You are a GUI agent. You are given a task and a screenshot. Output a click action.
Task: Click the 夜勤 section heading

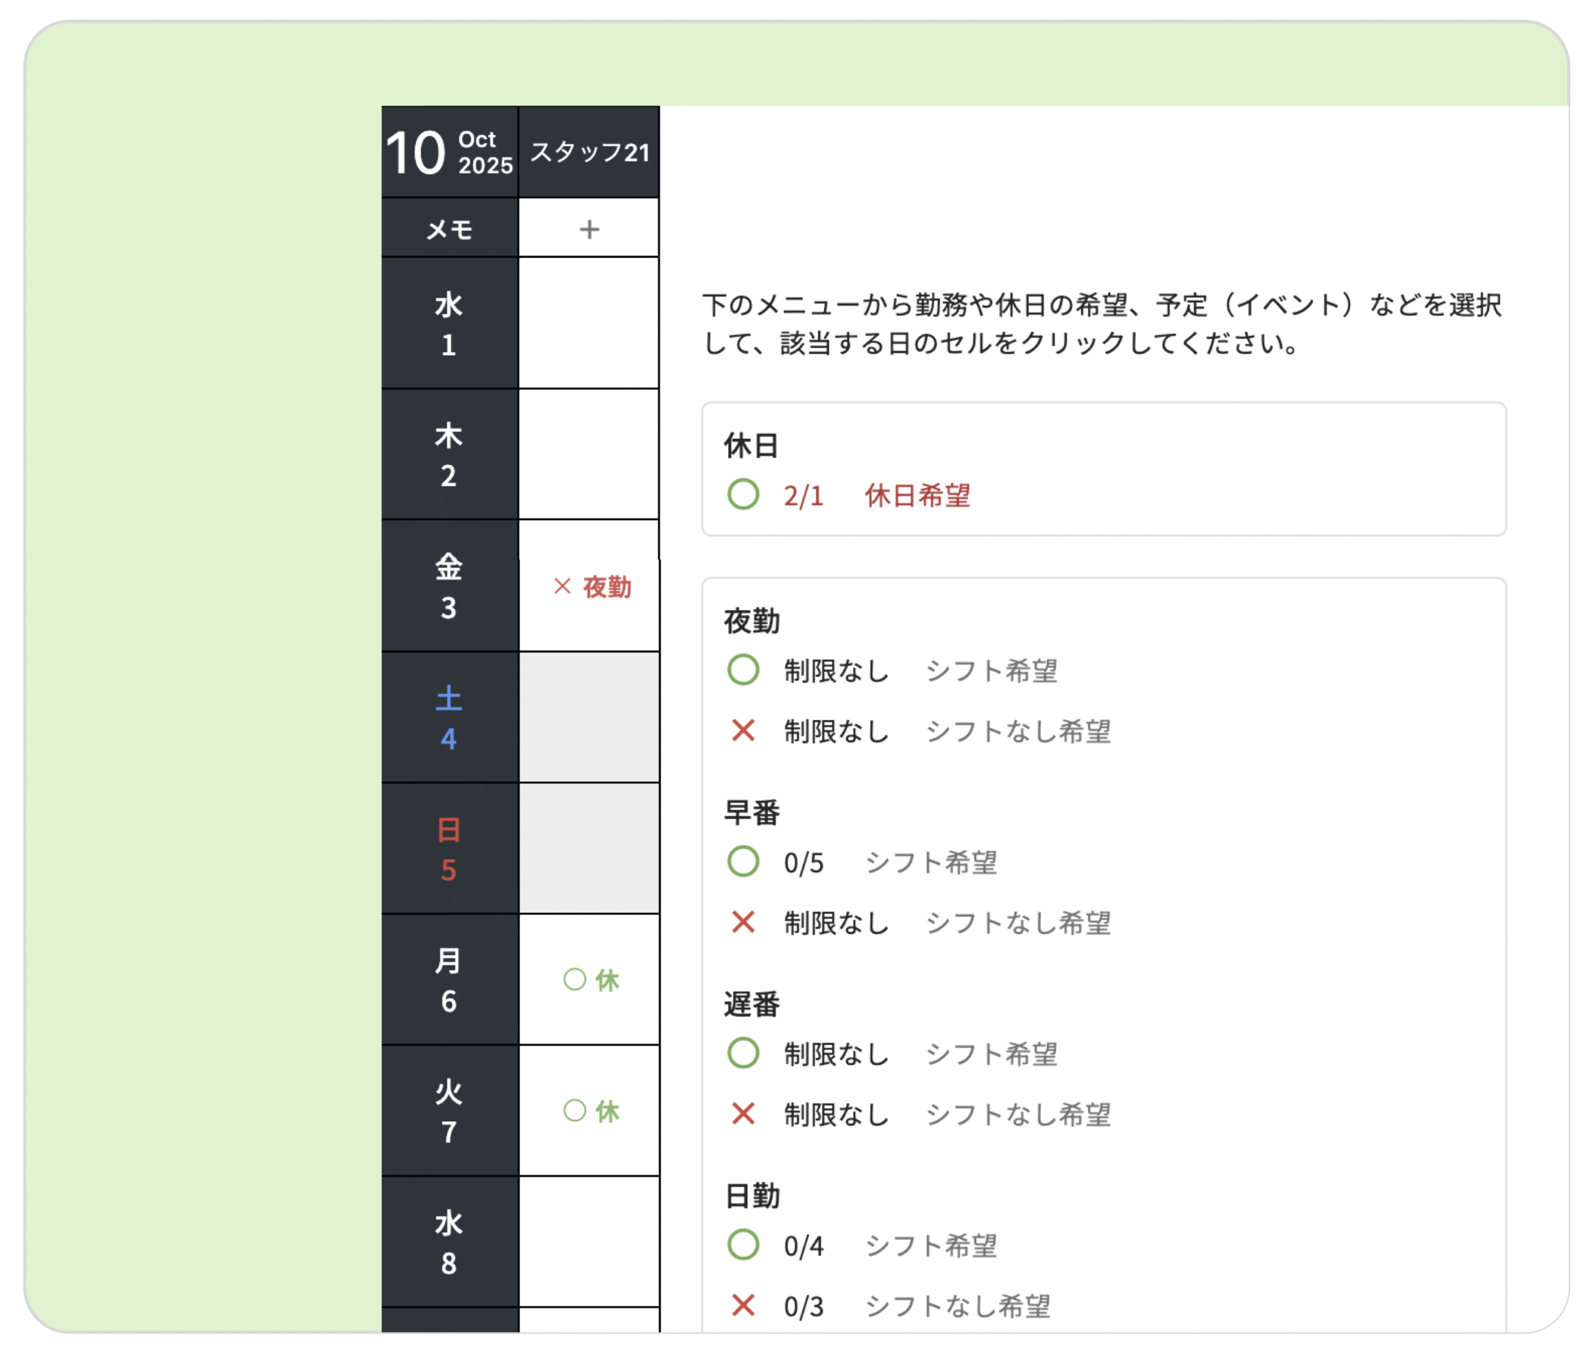point(751,621)
